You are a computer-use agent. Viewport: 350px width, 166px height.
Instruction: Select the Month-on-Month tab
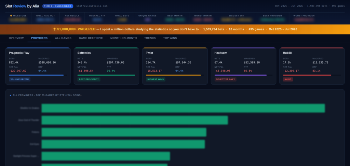coord(123,38)
